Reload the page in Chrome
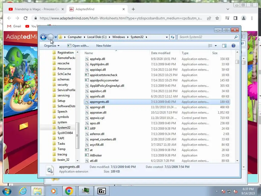The height and width of the screenshot is (196, 261). (x=25, y=18)
